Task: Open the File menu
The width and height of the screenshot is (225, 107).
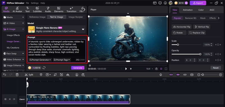Action: click(27, 3)
